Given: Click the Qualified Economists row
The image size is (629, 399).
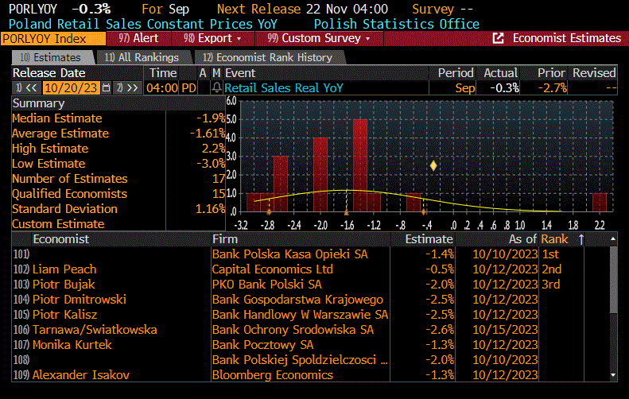Looking at the screenshot, I should click(118, 194).
